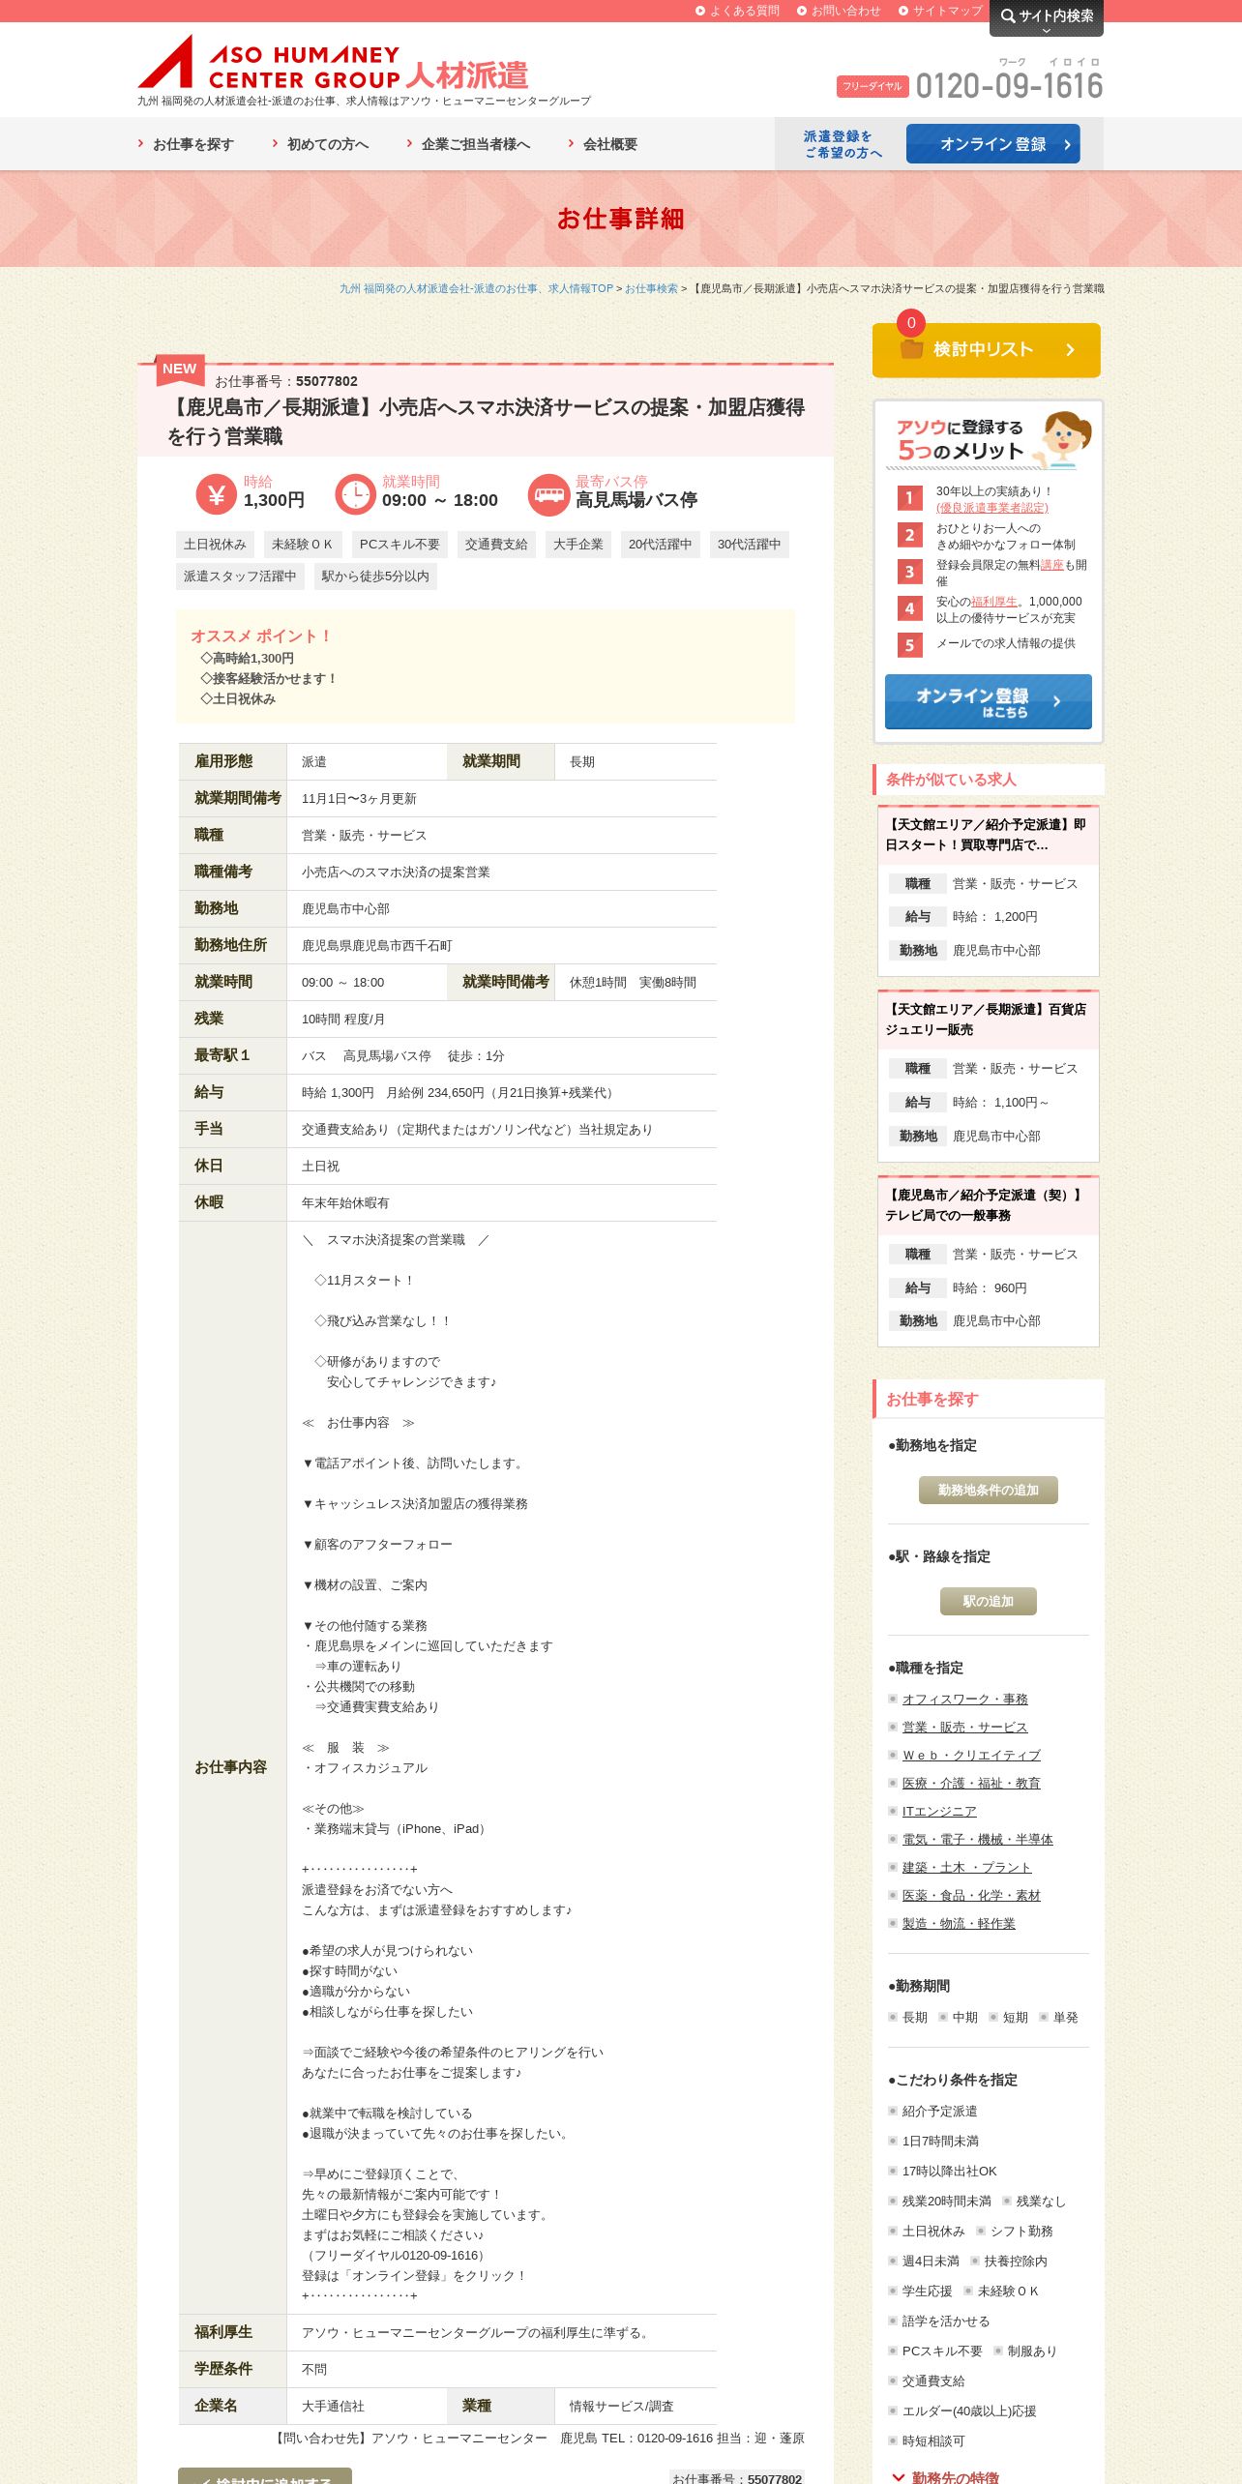Open 福利厚生 link in merits
The image size is (1242, 2484).
coord(994,602)
